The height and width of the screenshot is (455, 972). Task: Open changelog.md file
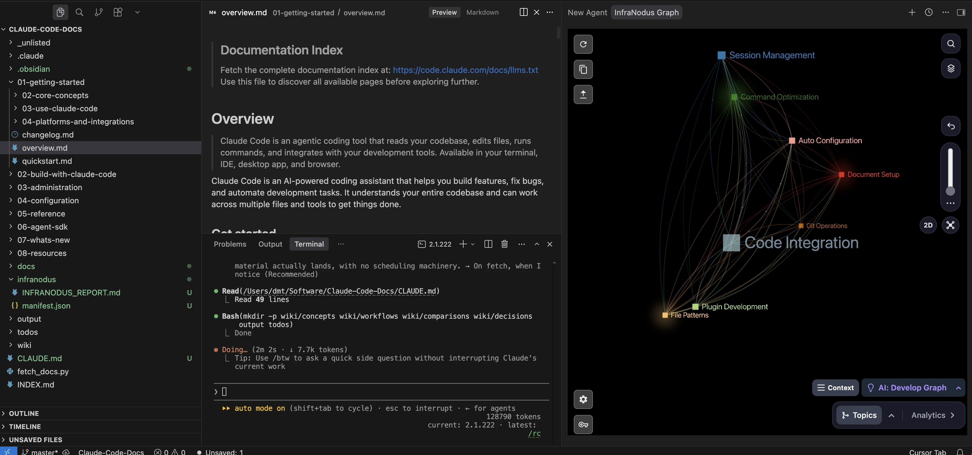point(48,135)
